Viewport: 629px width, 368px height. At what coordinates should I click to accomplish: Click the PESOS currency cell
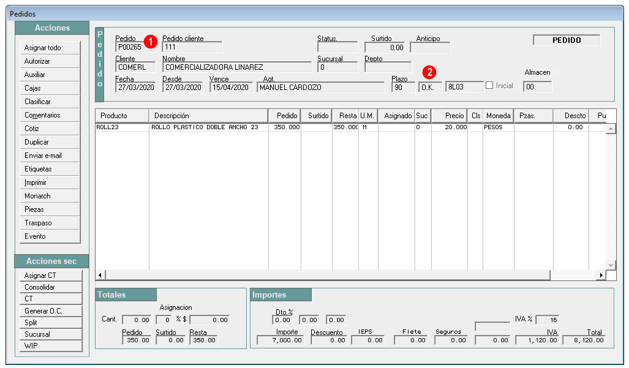(x=499, y=127)
